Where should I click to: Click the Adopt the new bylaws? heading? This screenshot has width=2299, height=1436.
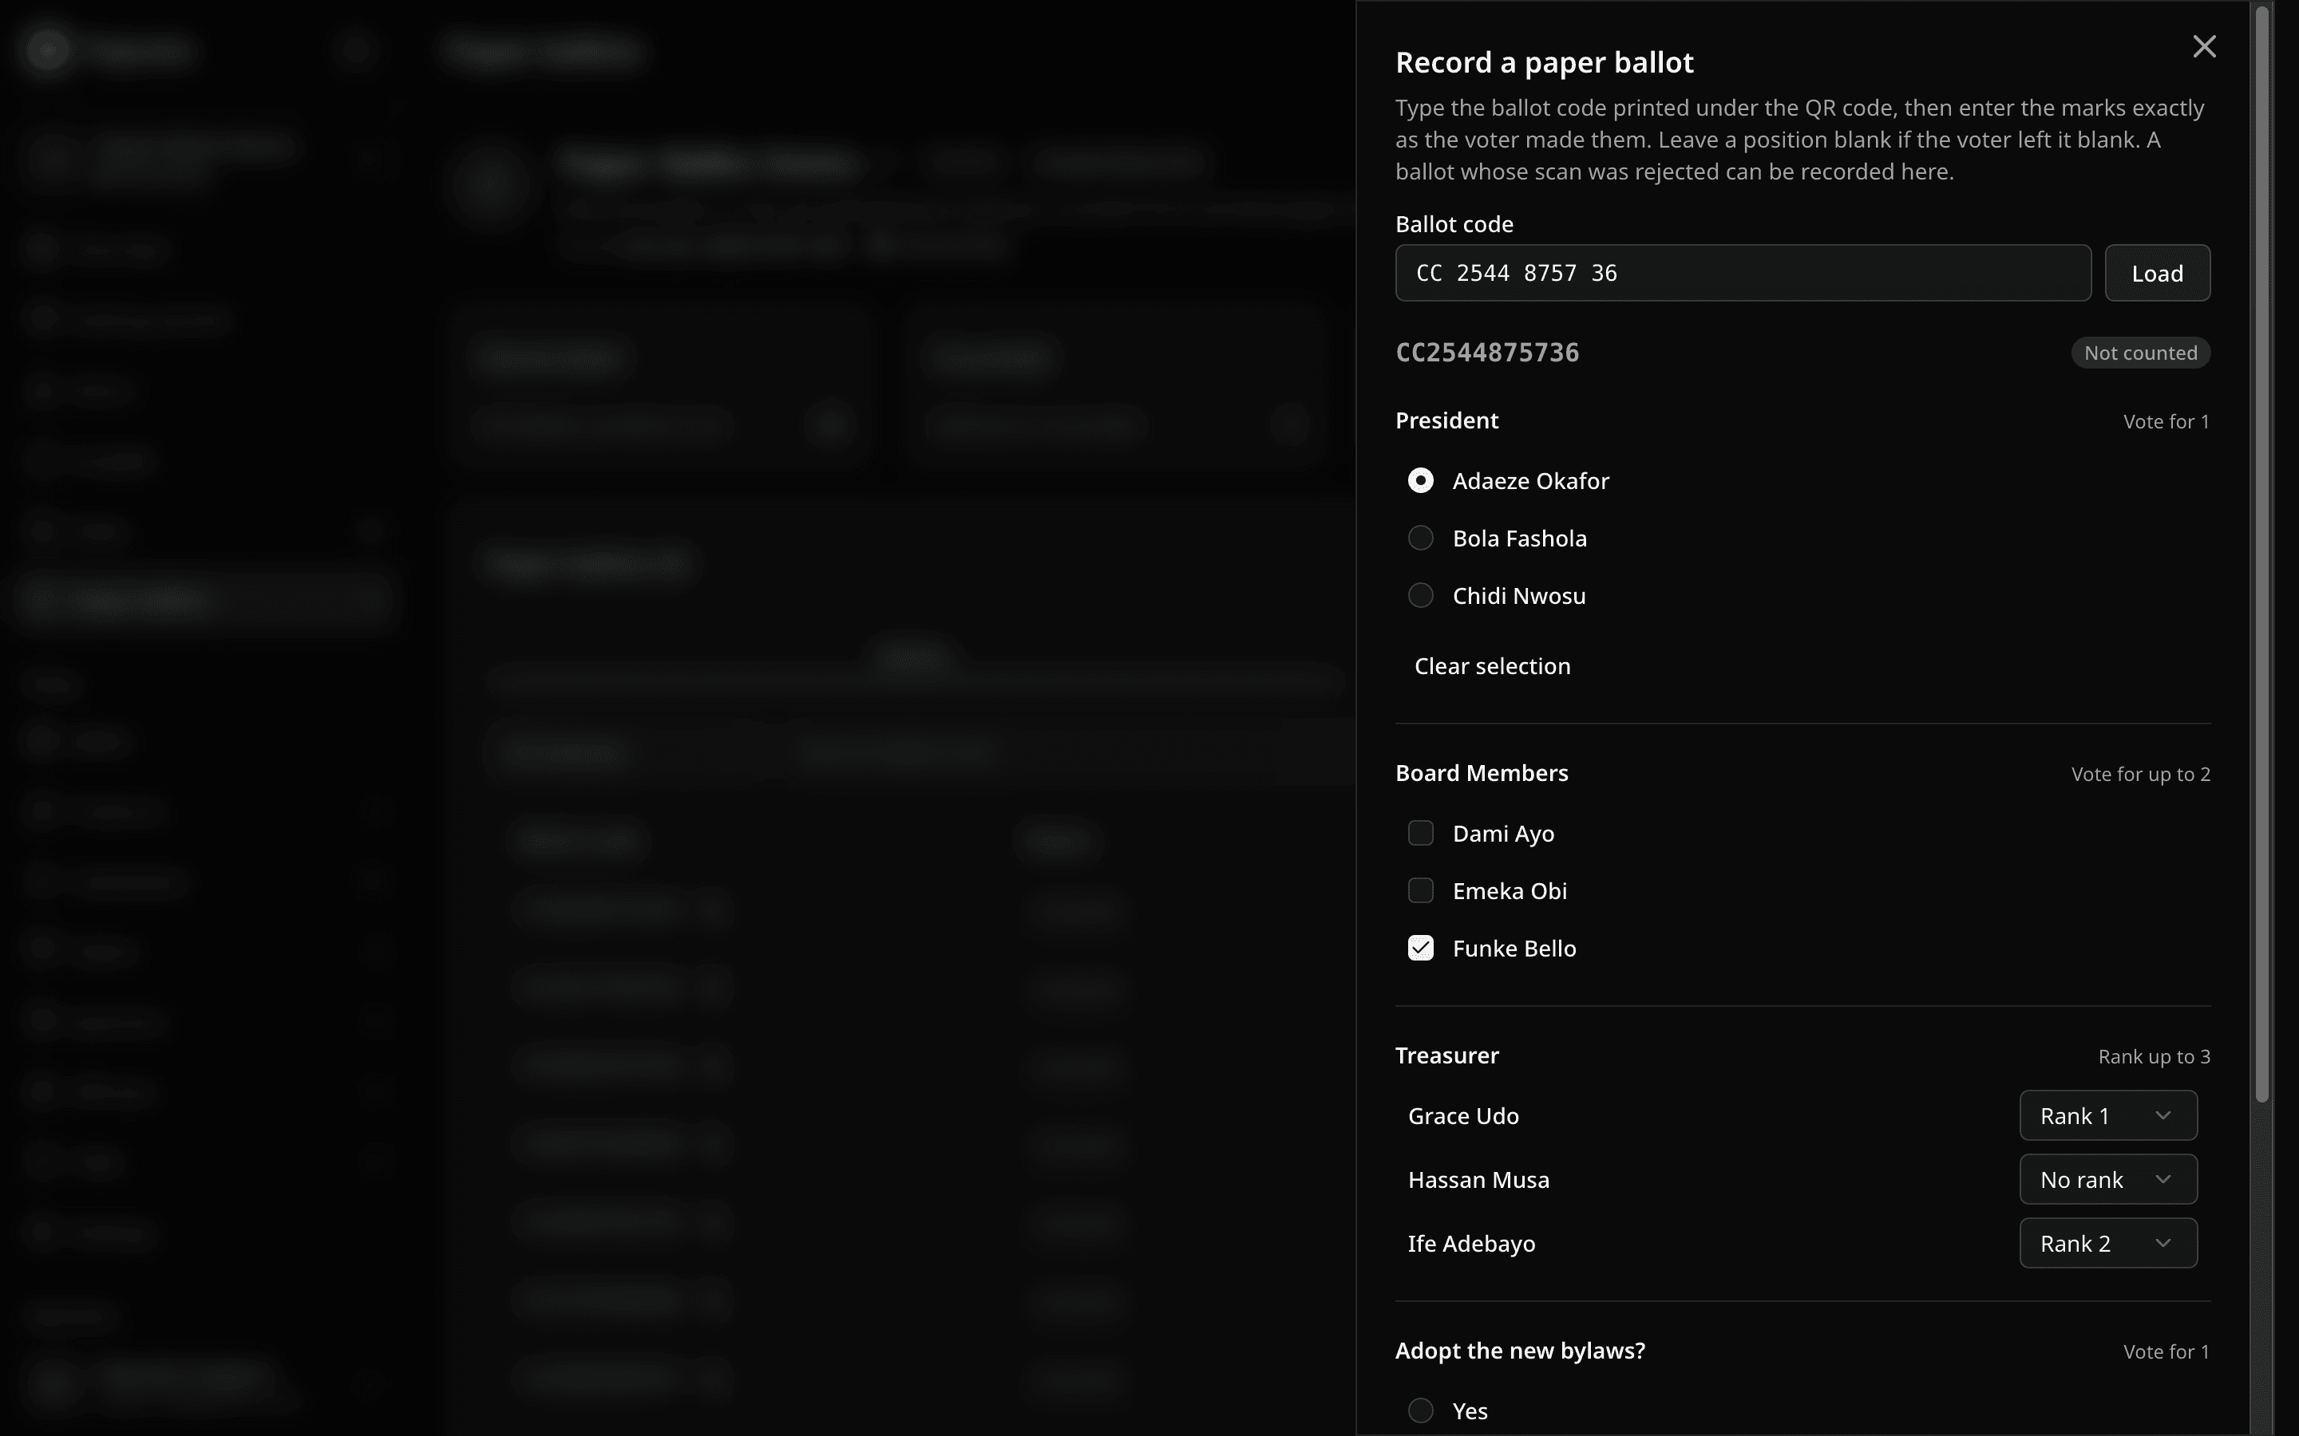(x=1520, y=1351)
